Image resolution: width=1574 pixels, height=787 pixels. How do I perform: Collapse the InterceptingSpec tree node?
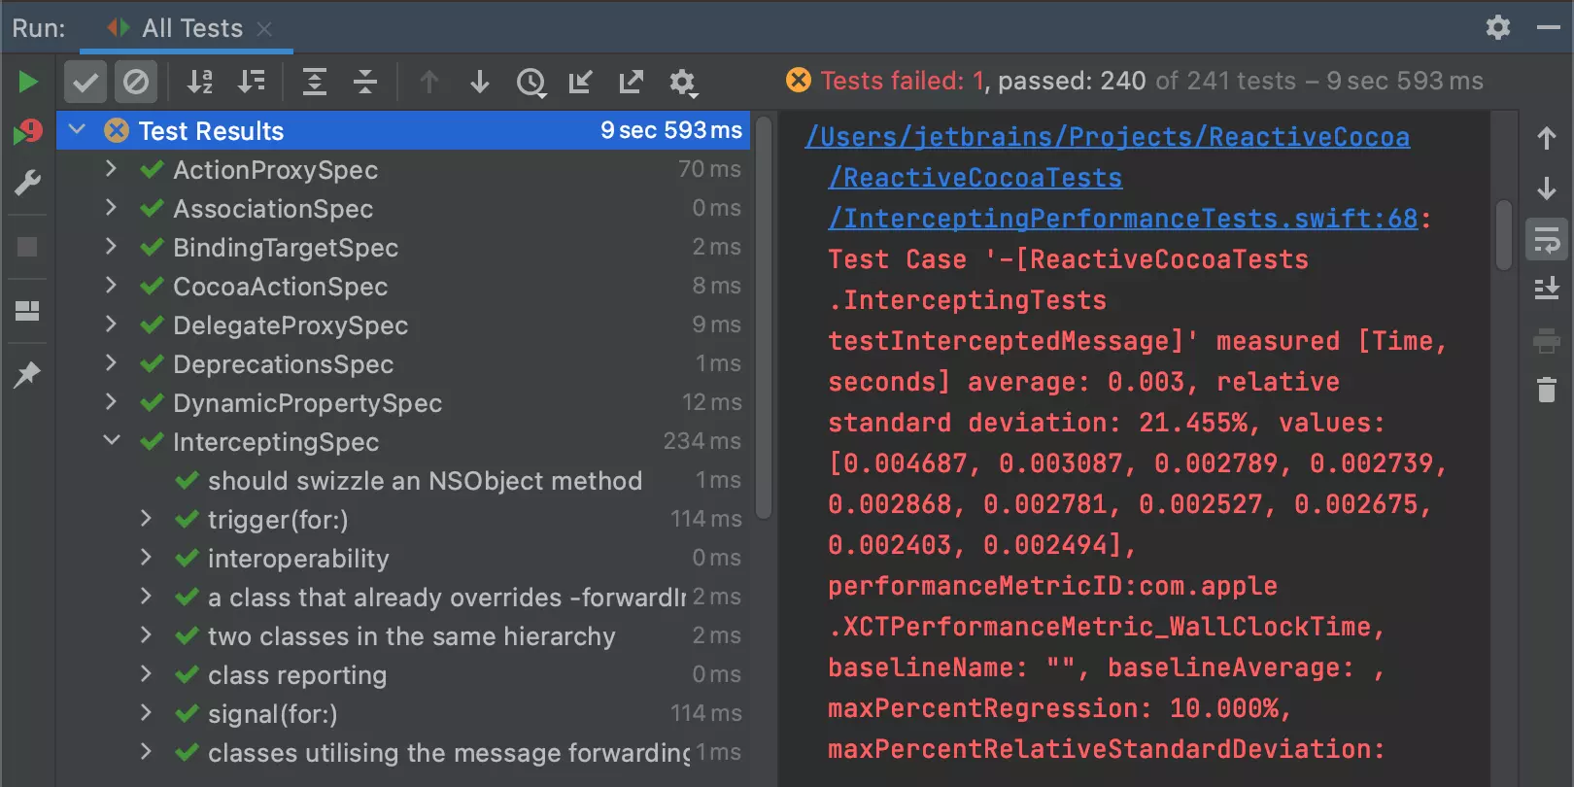pyautogui.click(x=112, y=441)
